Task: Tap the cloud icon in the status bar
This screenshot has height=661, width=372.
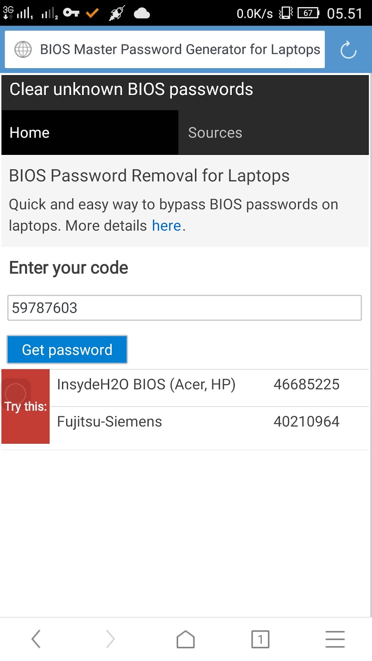Action: click(x=142, y=13)
